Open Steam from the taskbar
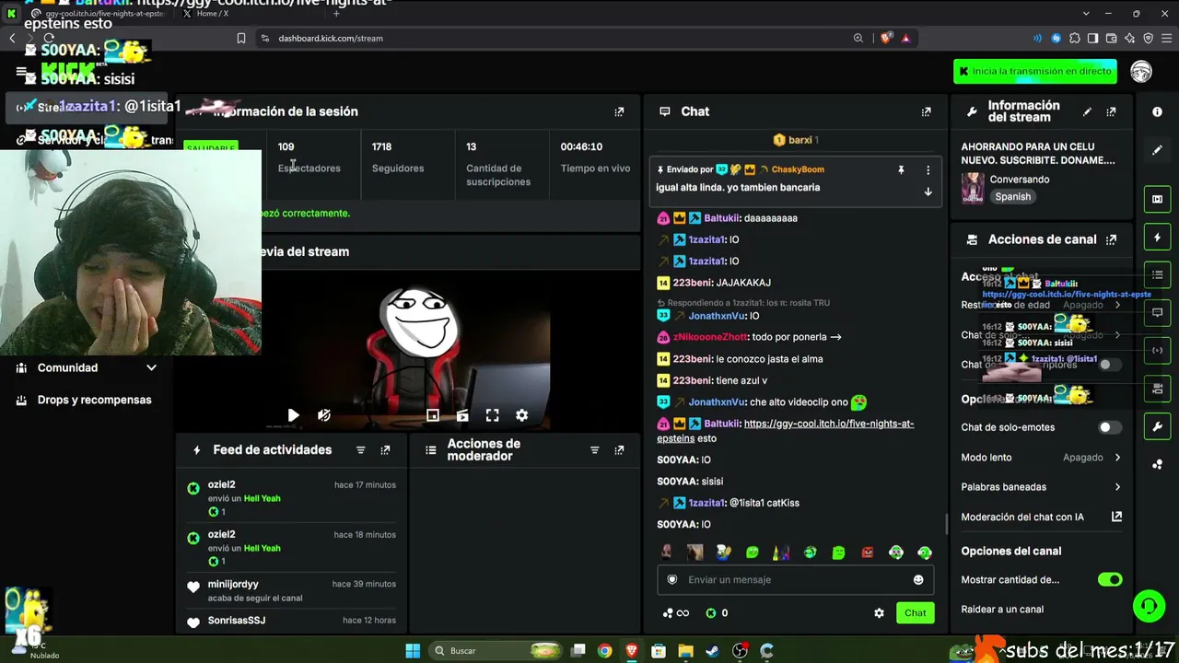Screen dimensions: 1179x663 pos(712,651)
